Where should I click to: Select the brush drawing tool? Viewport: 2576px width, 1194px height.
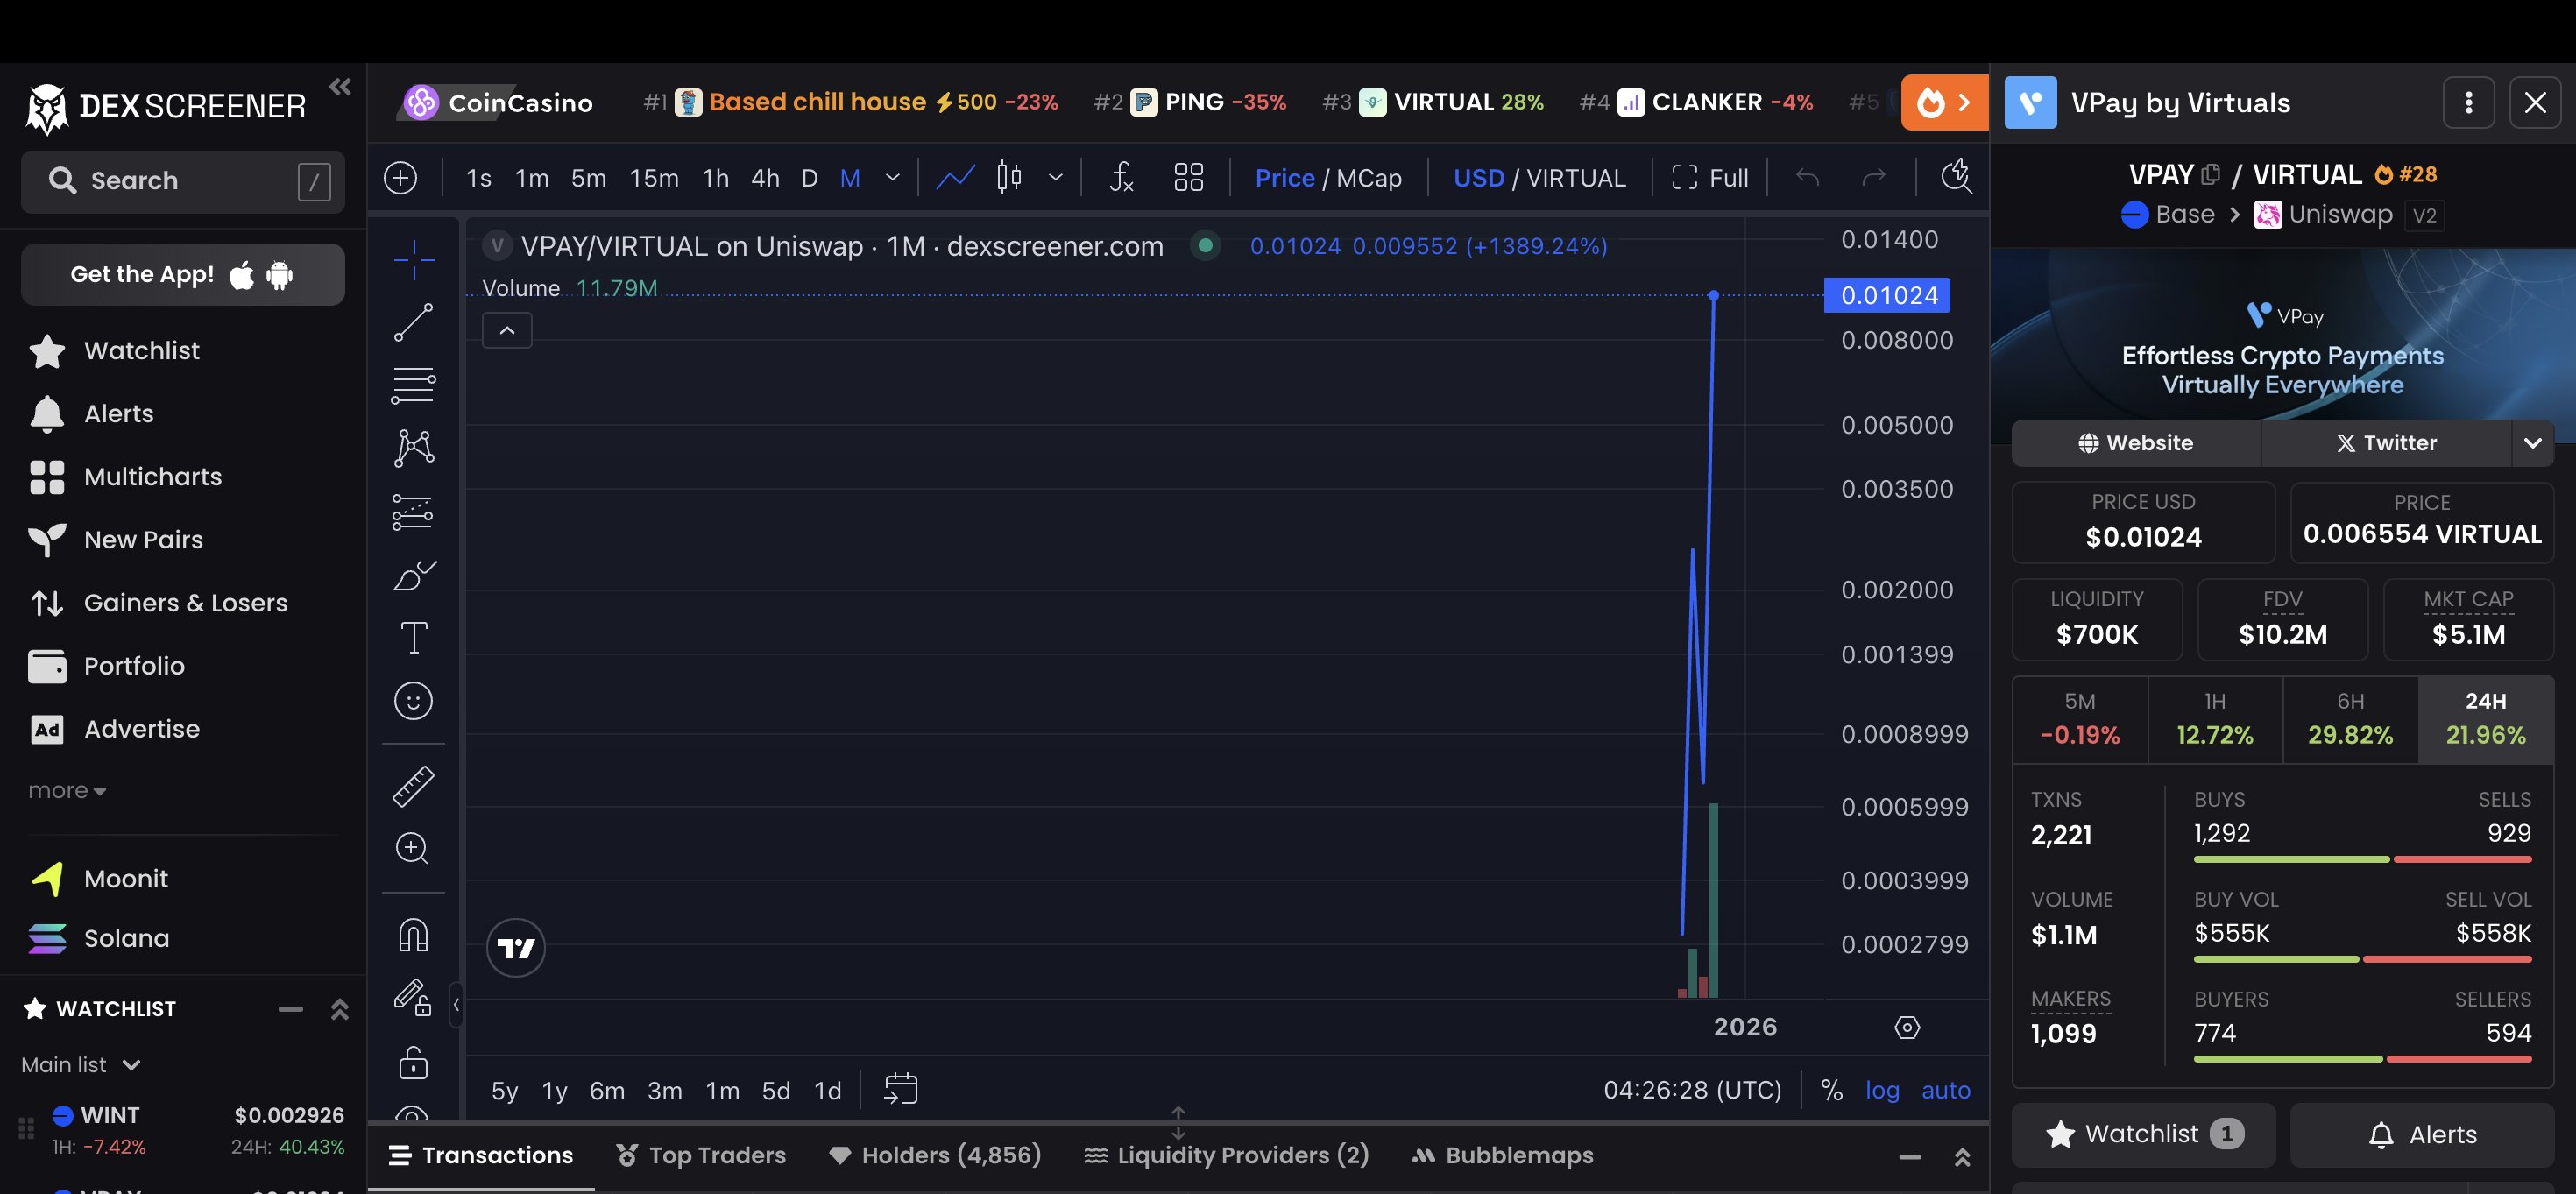(x=413, y=575)
